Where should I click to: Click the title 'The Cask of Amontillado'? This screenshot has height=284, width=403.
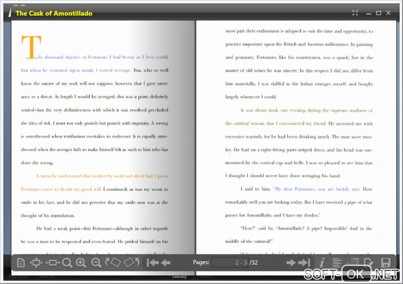[x=54, y=13]
